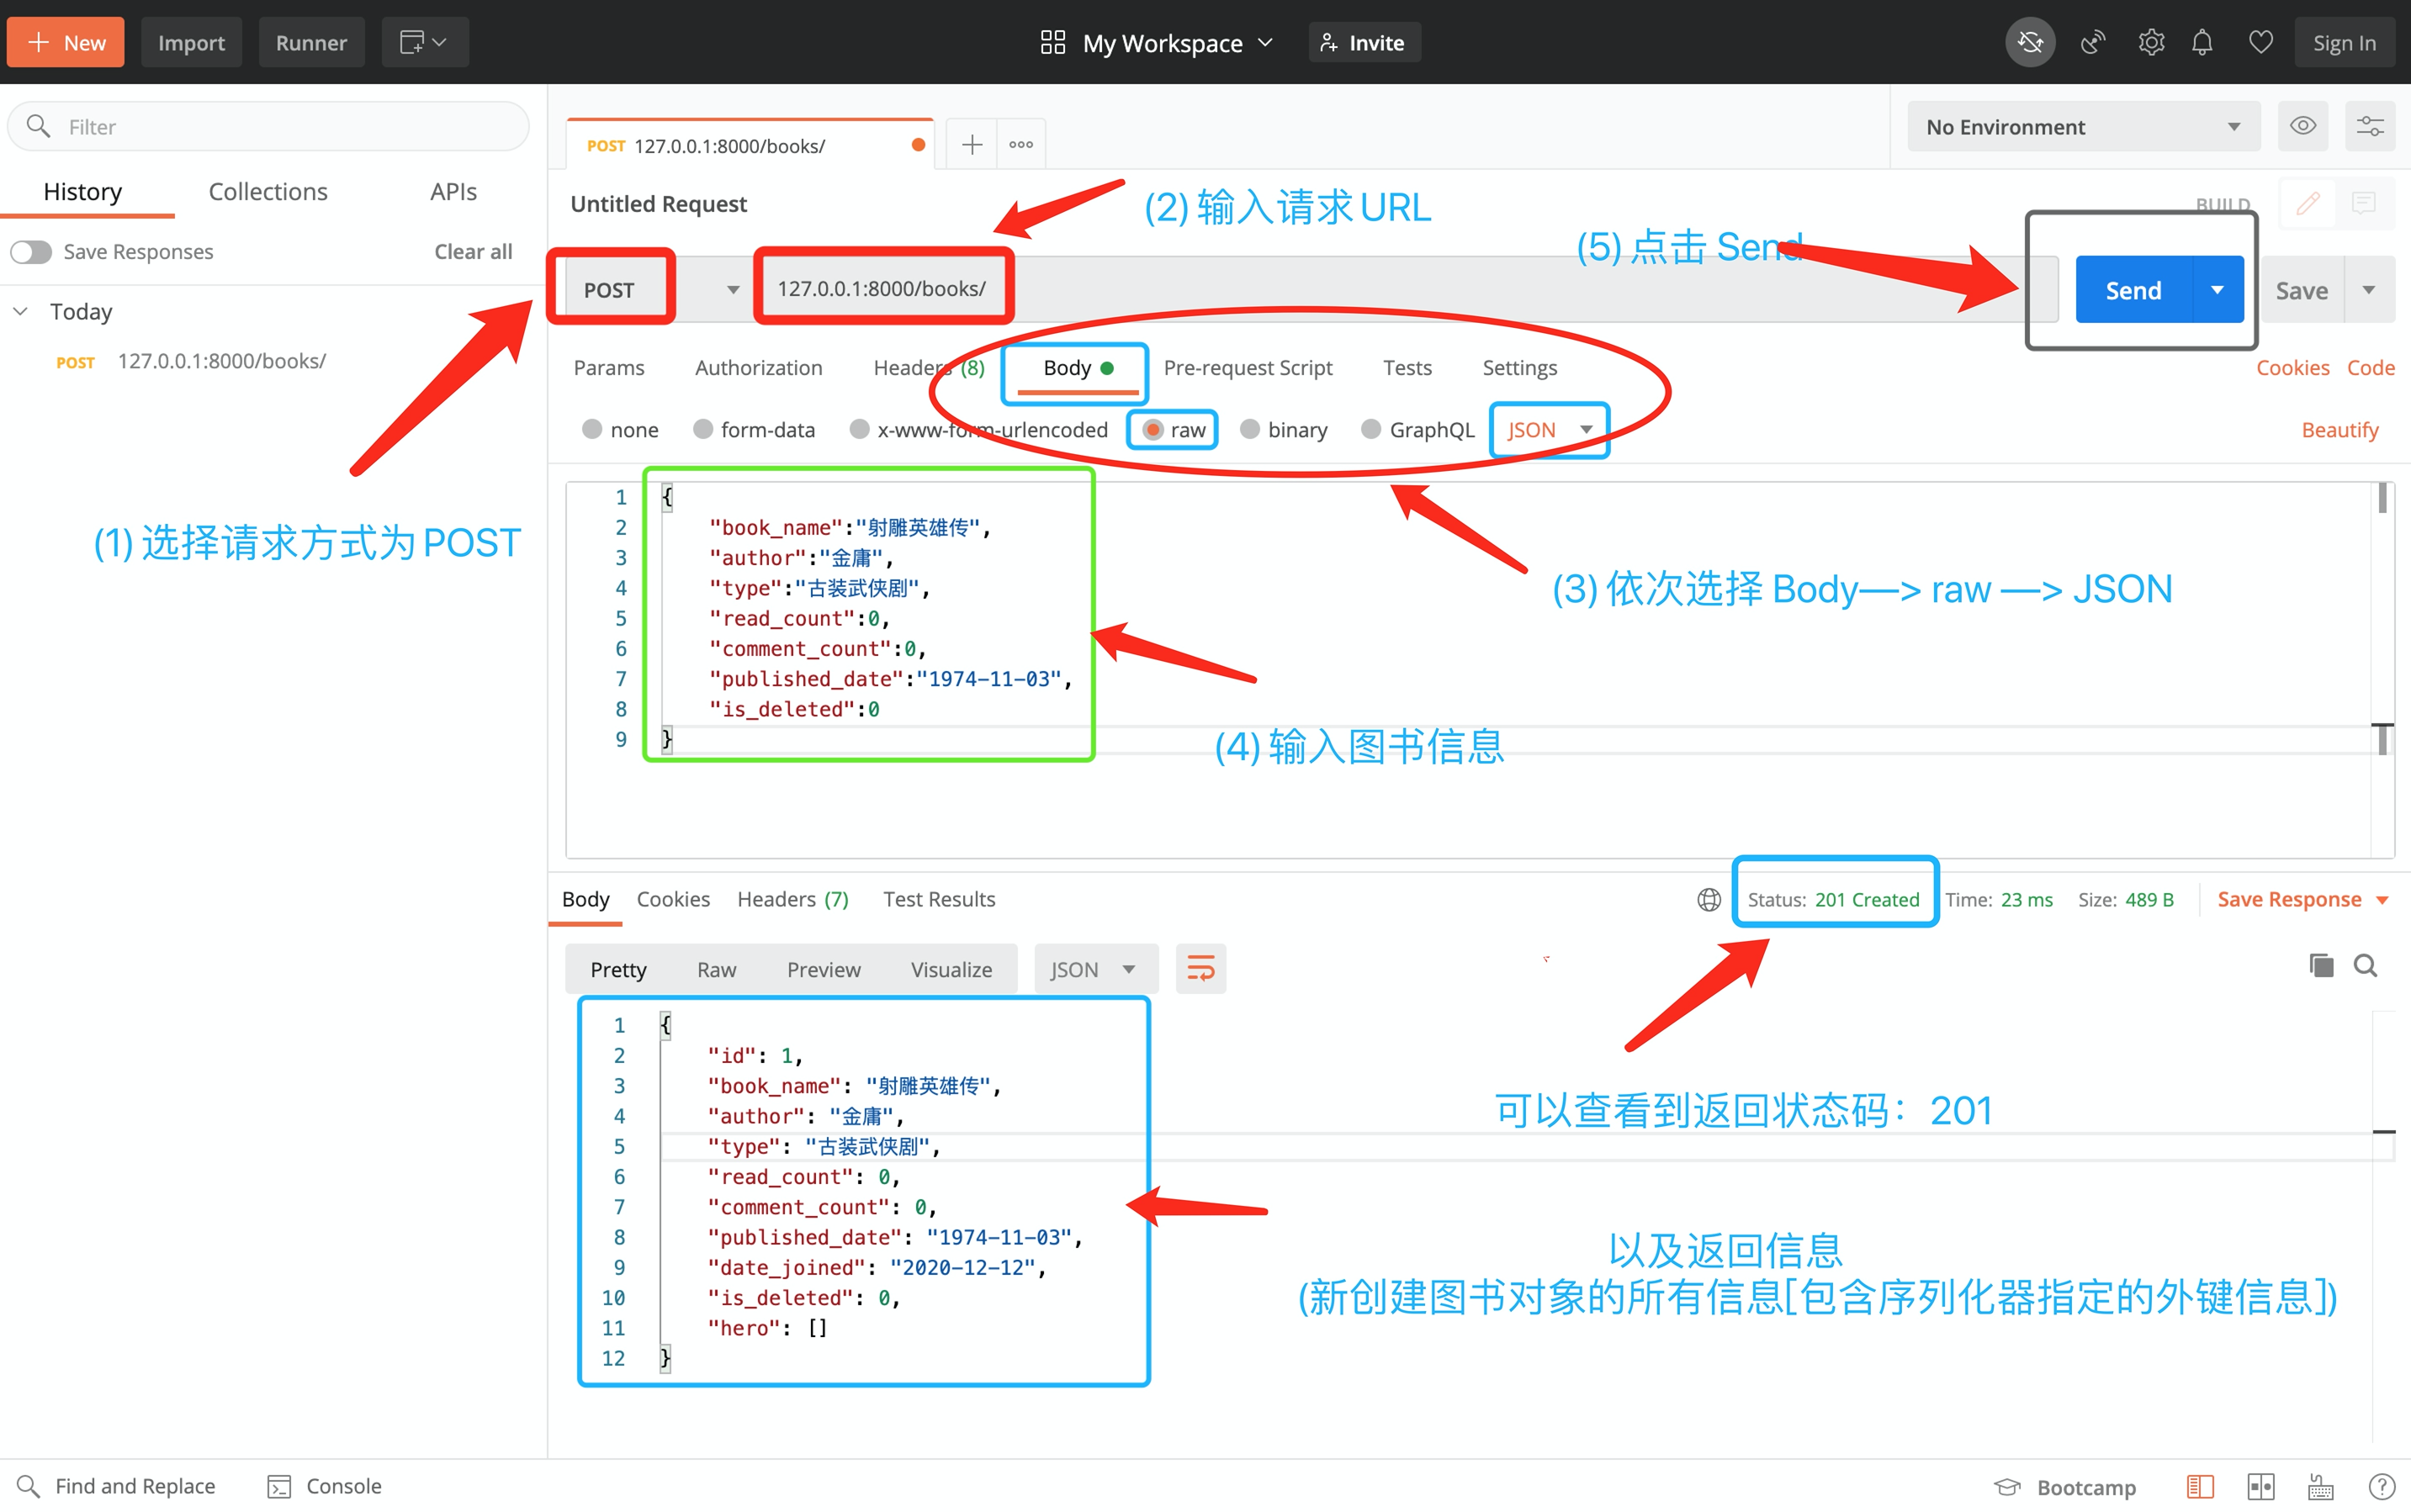Switch to the Pre-request Script tab
The height and width of the screenshot is (1512, 2411).
coord(1248,366)
